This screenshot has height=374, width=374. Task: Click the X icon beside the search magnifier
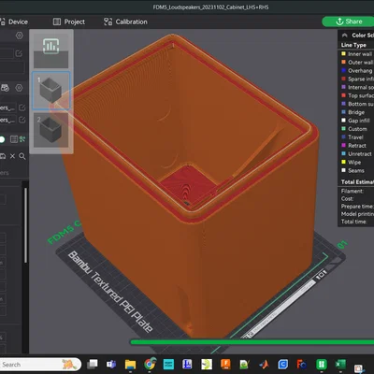point(12,156)
